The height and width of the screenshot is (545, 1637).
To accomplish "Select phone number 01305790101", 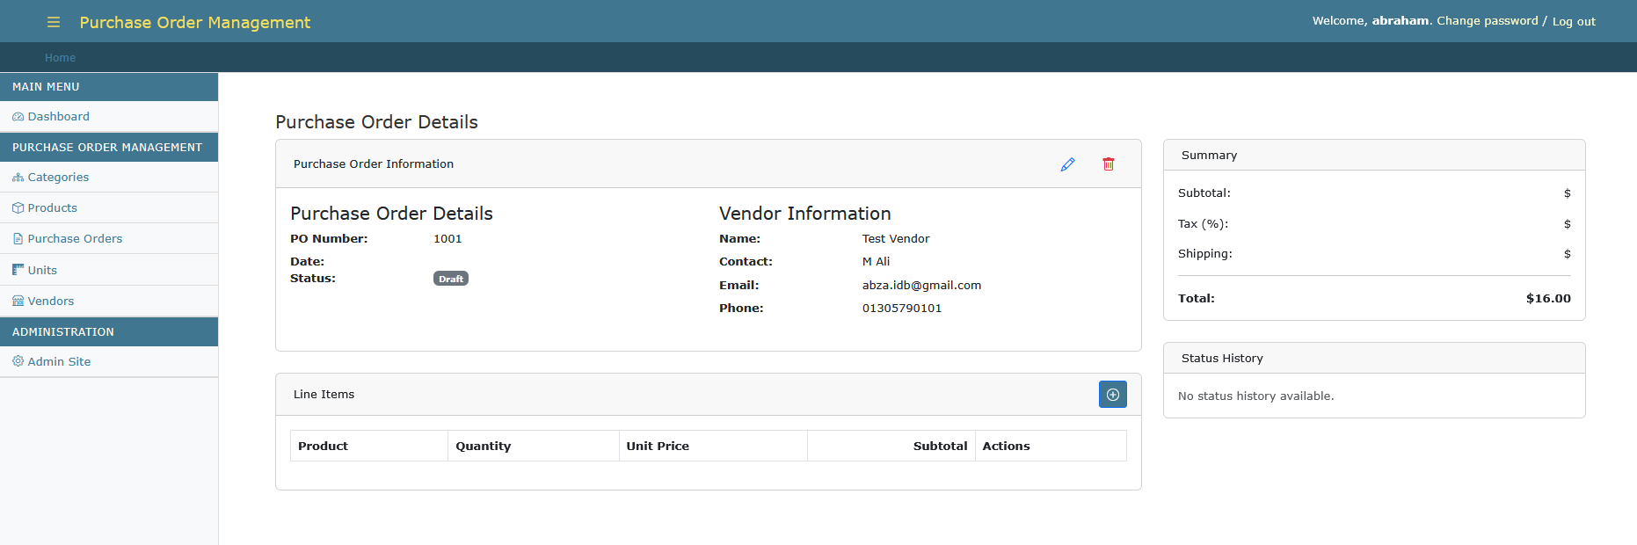I will 902,309.
